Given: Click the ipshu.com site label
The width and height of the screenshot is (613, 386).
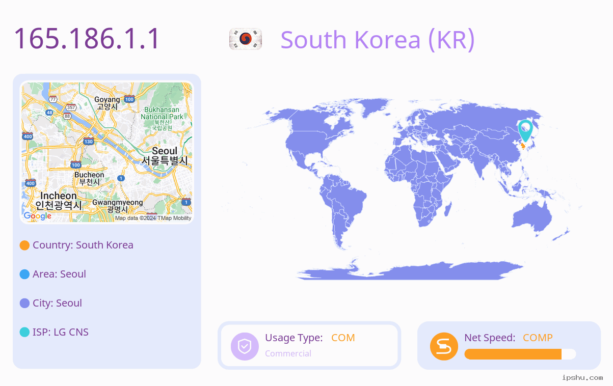Looking at the screenshot, I should pos(582,377).
